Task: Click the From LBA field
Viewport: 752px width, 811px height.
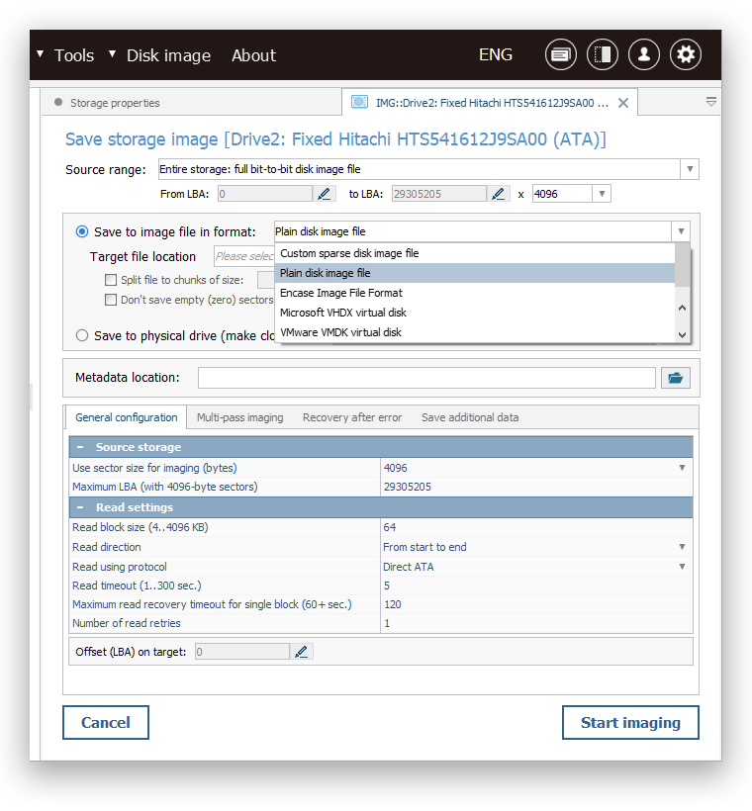Action: point(265,194)
